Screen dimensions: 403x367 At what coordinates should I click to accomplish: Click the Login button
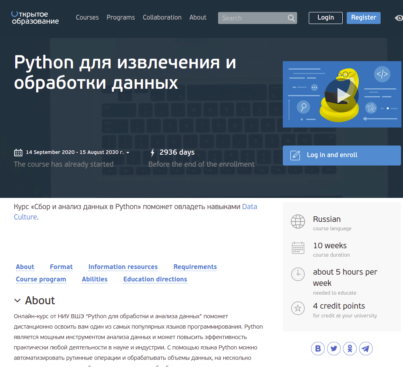326,18
